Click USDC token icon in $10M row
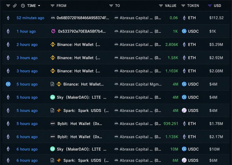 tap(184, 149)
